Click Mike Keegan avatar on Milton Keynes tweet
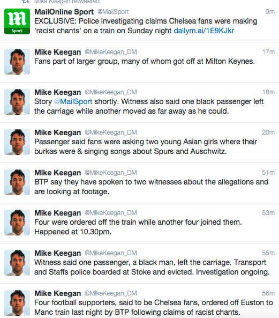This screenshot has height=318, width=279. [17, 62]
